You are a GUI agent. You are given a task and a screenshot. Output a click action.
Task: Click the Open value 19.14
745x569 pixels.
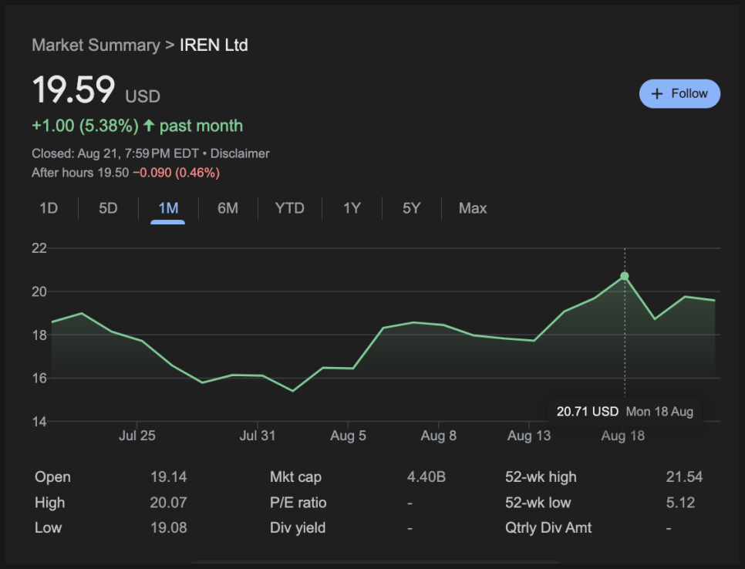click(169, 476)
